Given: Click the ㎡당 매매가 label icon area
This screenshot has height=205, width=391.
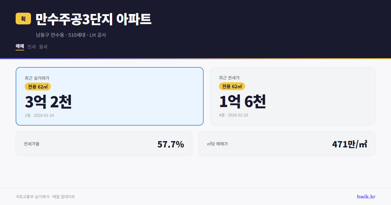Looking at the screenshot, I should 216,143.
